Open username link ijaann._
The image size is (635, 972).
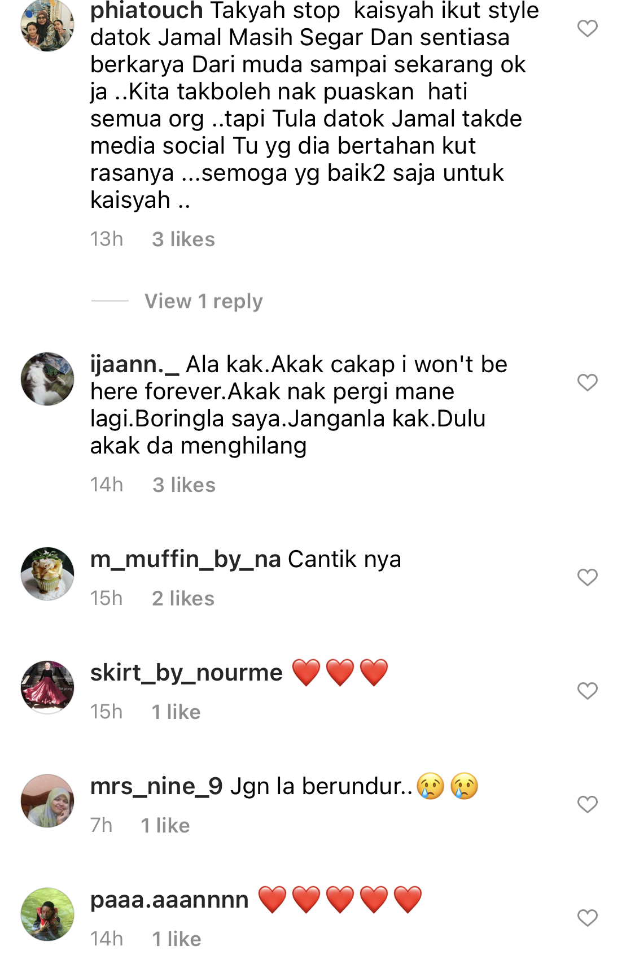(x=135, y=364)
